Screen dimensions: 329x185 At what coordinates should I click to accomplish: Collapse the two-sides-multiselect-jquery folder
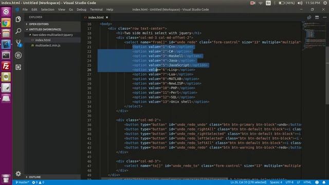52,35
